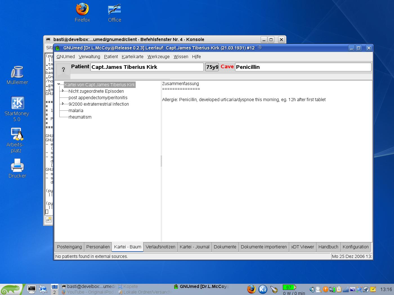The height and width of the screenshot is (295, 394).
Task: Open the Konfiguration tab
Action: tap(355, 247)
